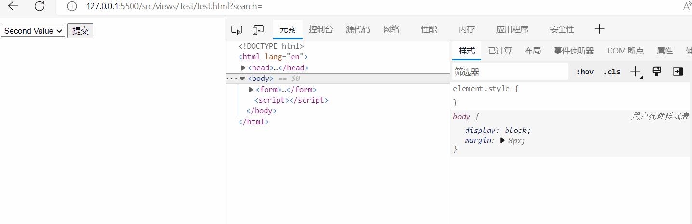Add a new DevTools tool with plus icon
The height and width of the screenshot is (224, 692).
(599, 29)
